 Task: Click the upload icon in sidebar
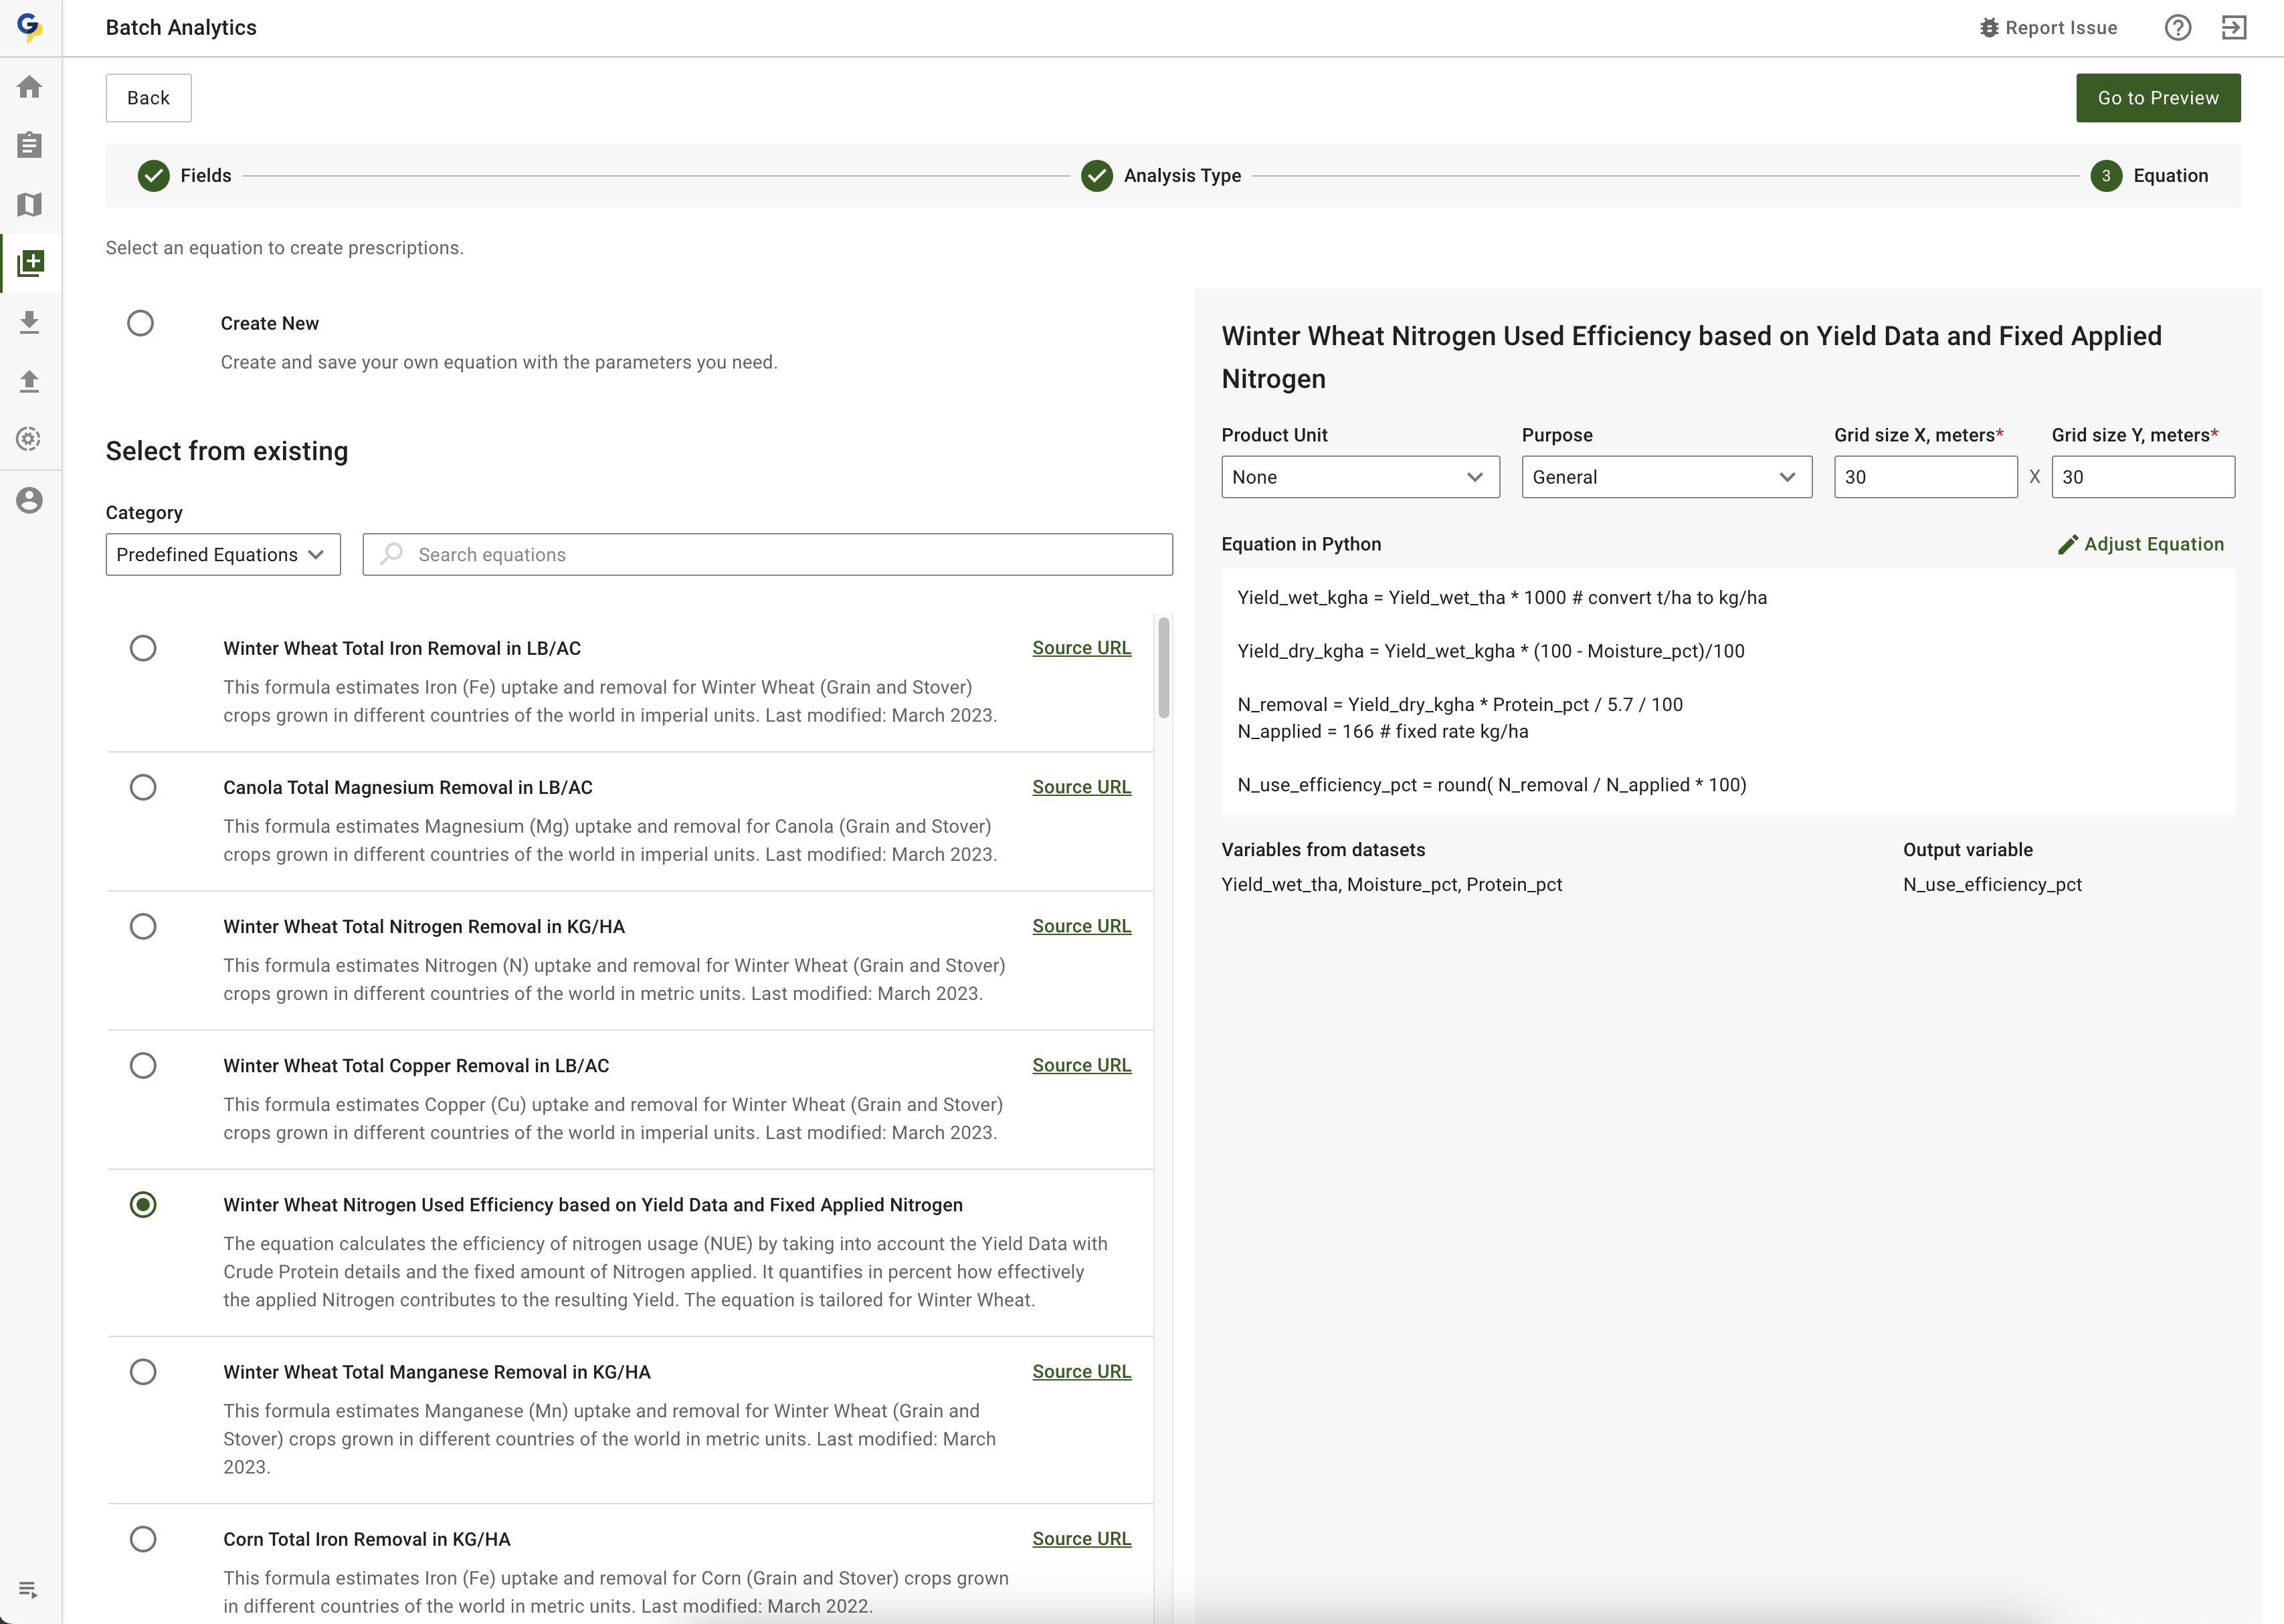tap(30, 381)
